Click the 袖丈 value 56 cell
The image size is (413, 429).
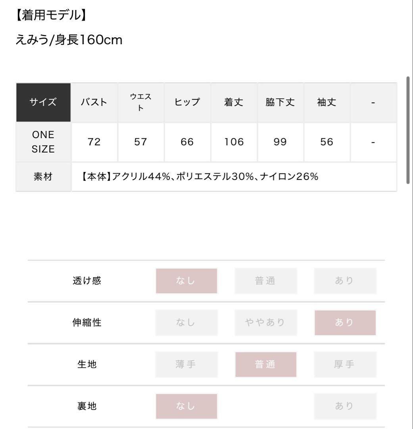click(x=327, y=142)
